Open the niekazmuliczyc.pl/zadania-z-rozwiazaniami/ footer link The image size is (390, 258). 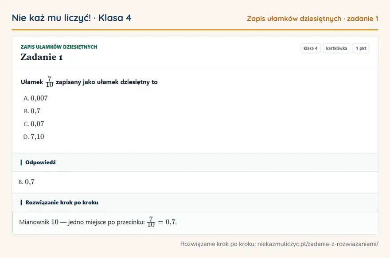[x=318, y=244]
